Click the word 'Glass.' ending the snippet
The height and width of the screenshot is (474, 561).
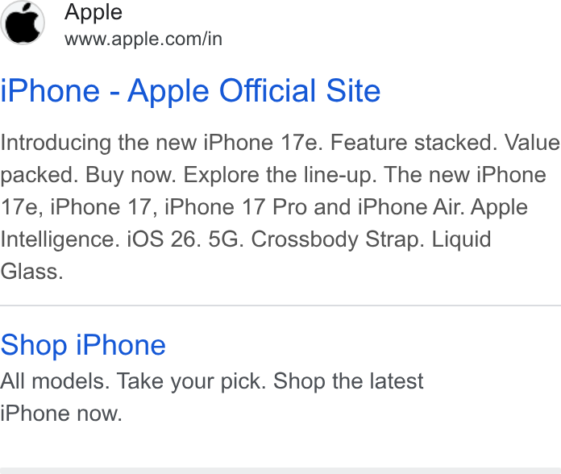coord(32,272)
